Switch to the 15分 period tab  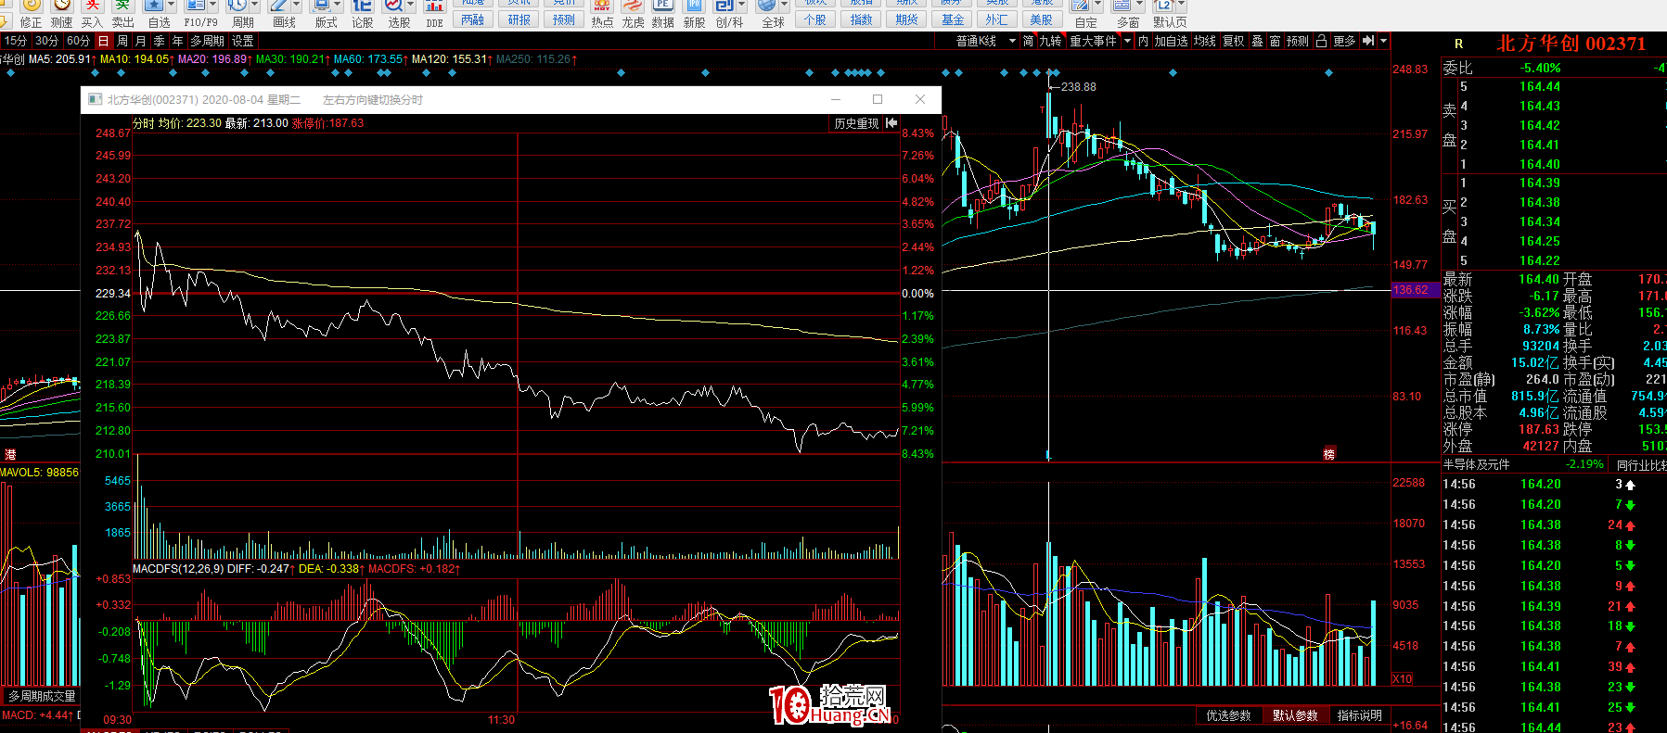point(16,41)
